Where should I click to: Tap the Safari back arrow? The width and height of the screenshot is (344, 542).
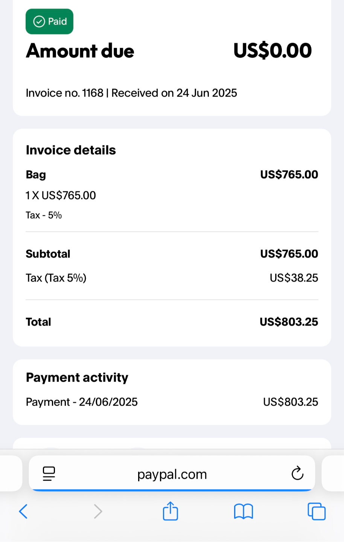pos(23,512)
